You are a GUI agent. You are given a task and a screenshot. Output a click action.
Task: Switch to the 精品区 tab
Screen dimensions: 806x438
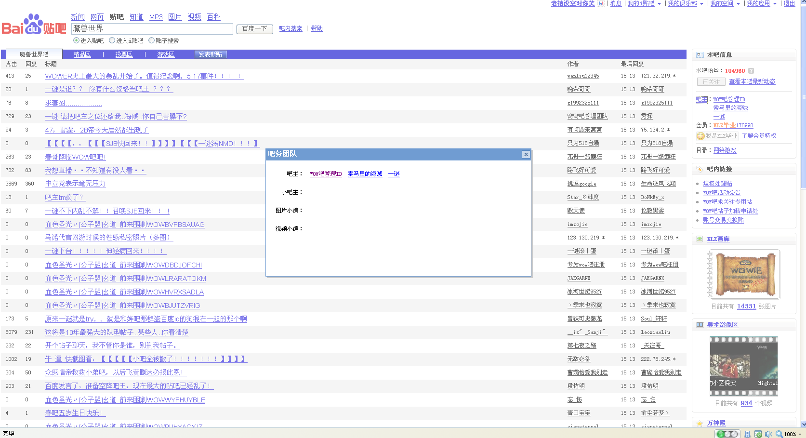point(82,54)
